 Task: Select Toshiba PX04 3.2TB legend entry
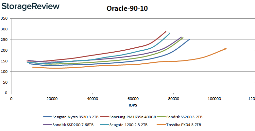179,125
